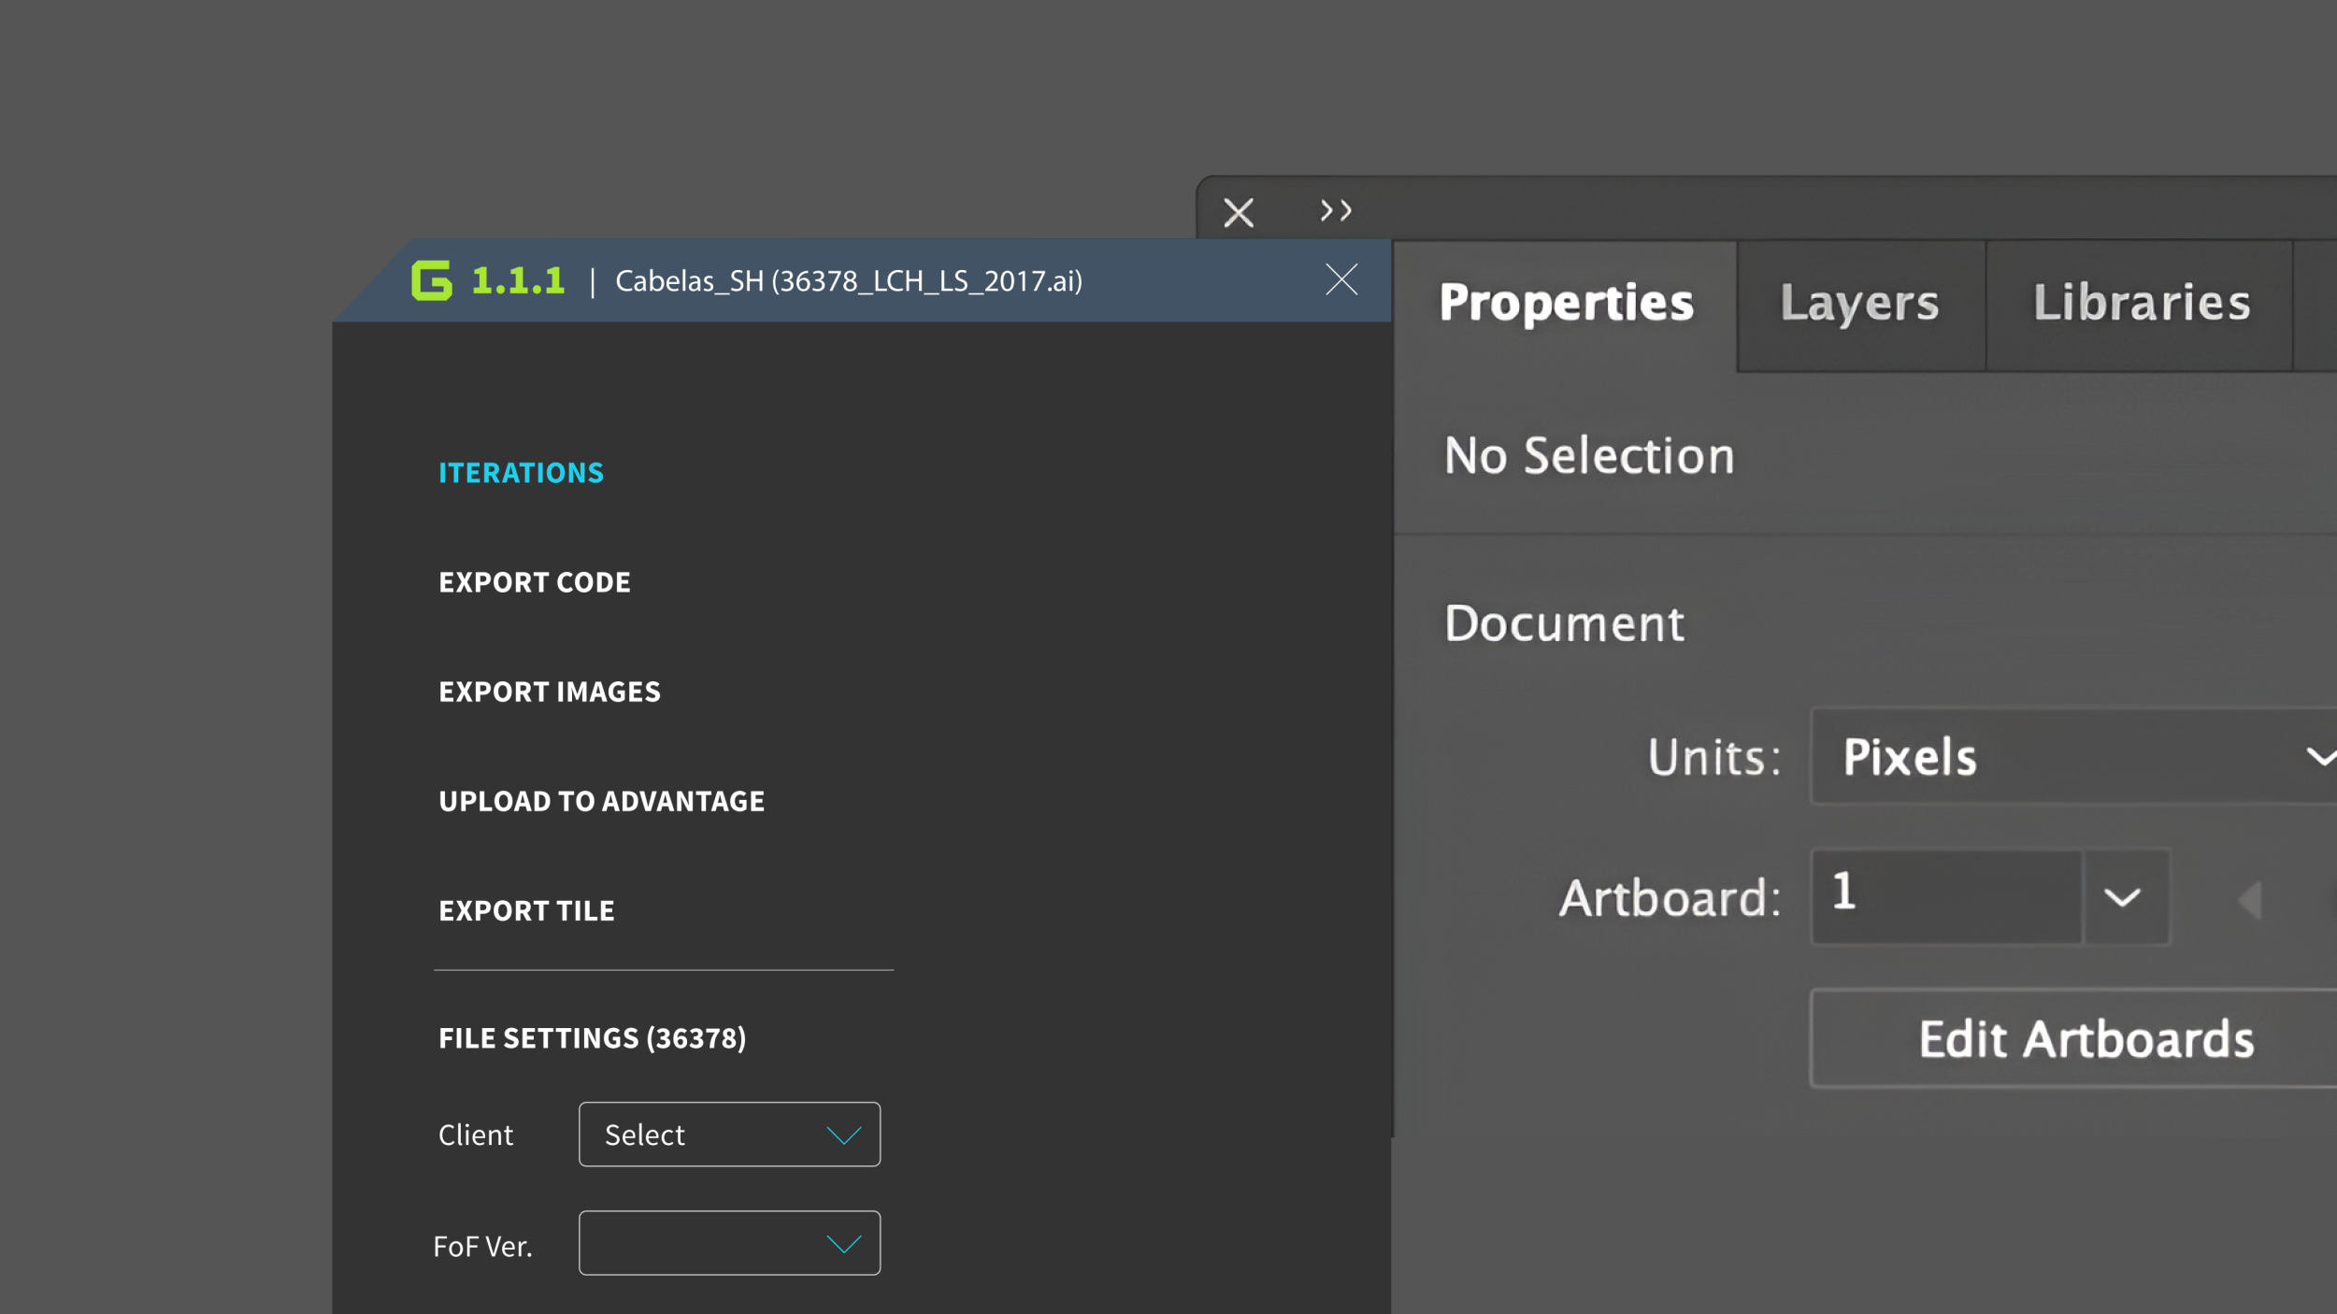This screenshot has height=1314, width=2337.
Task: Click the Artboard number input field
Action: click(1944, 897)
